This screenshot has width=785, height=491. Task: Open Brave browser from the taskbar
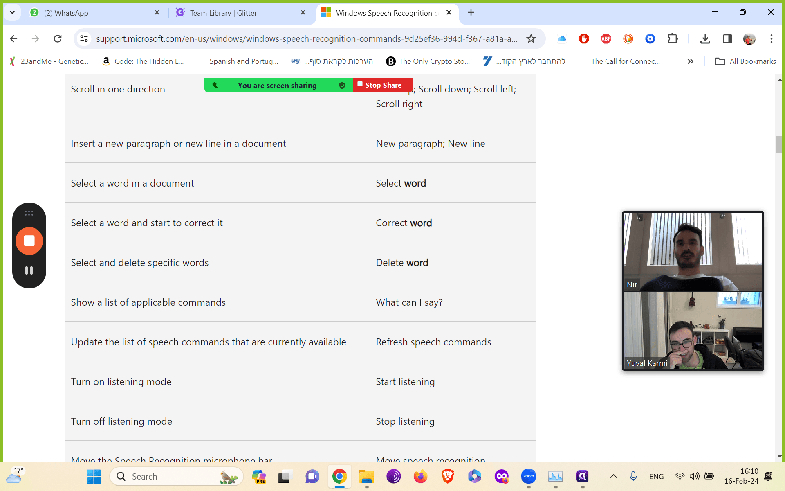click(447, 476)
